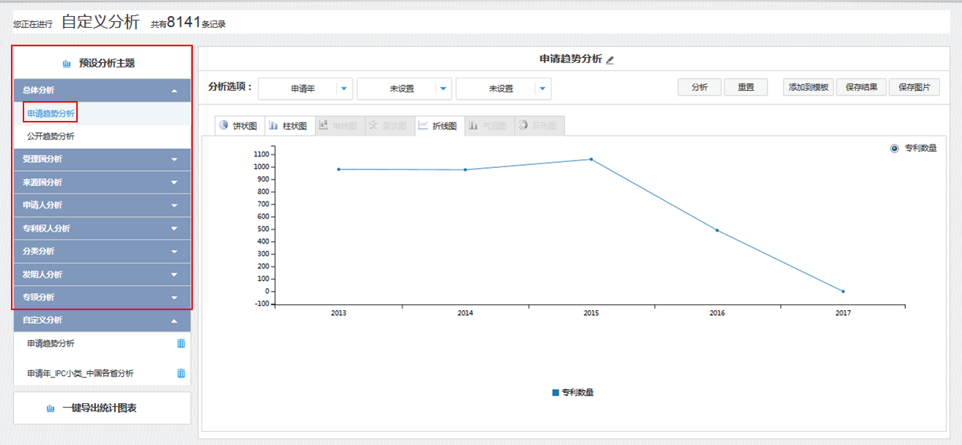Delete the custom 申请趋势分析 template via trash icon
The height and width of the screenshot is (445, 962).
tap(181, 343)
